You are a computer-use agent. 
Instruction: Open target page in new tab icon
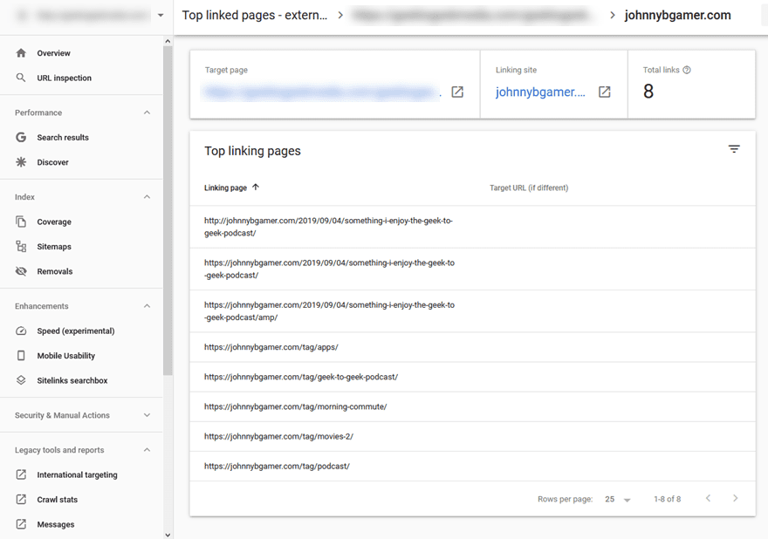tap(457, 92)
